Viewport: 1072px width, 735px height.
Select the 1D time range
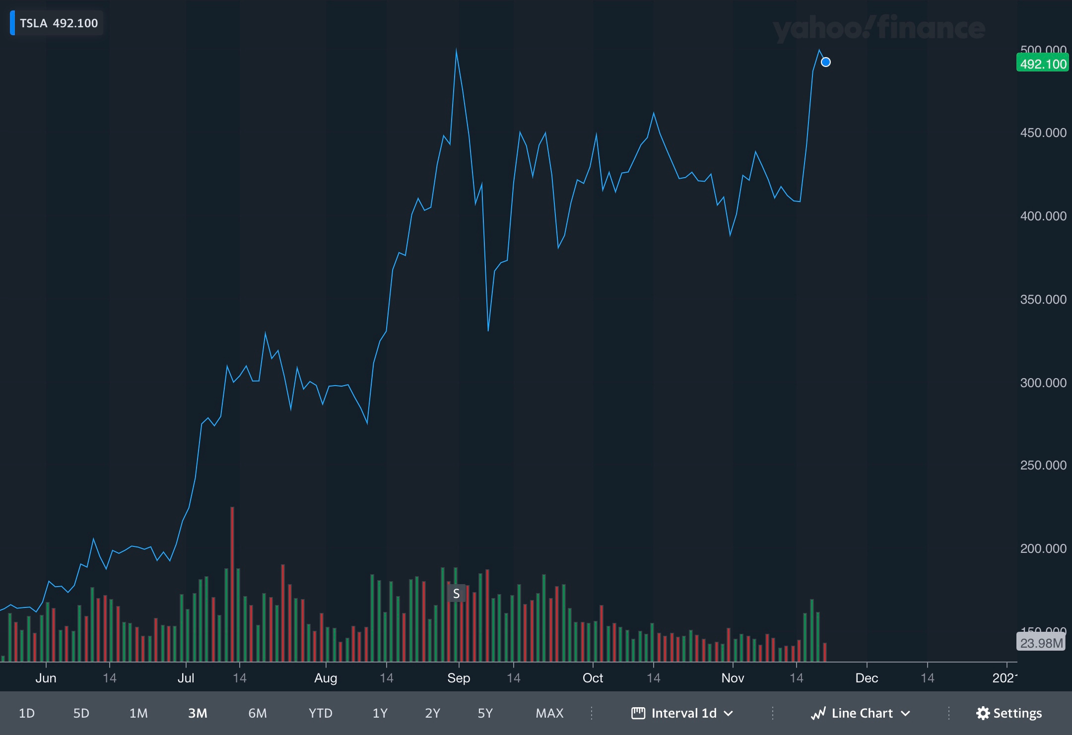click(27, 713)
